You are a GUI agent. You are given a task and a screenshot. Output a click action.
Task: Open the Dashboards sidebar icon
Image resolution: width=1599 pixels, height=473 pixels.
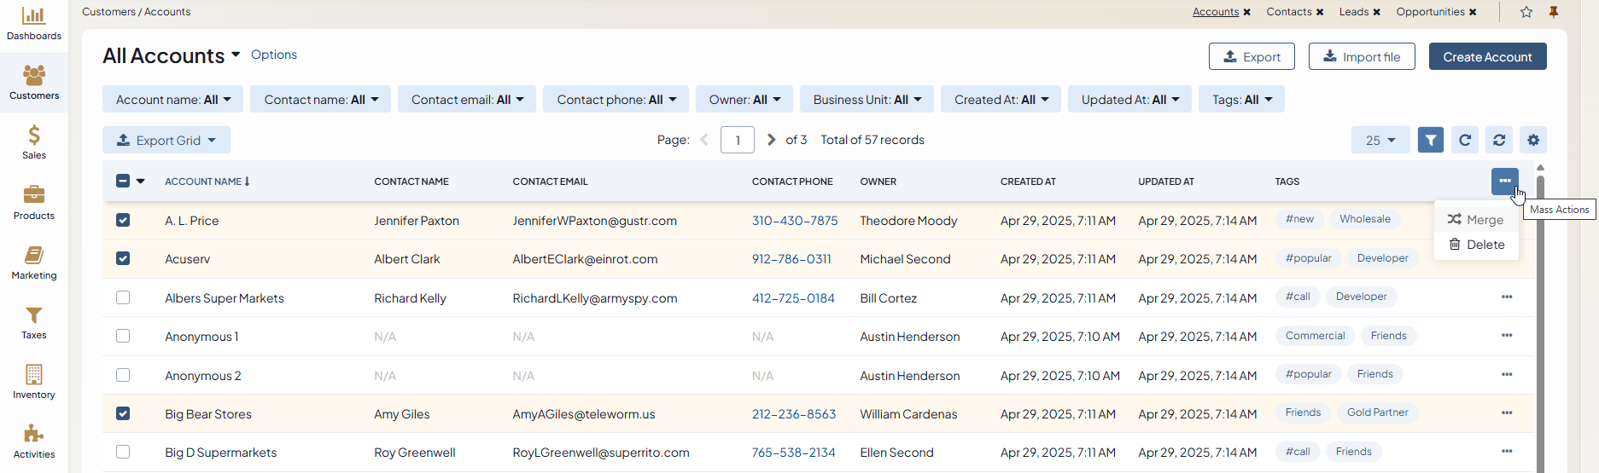(34, 24)
